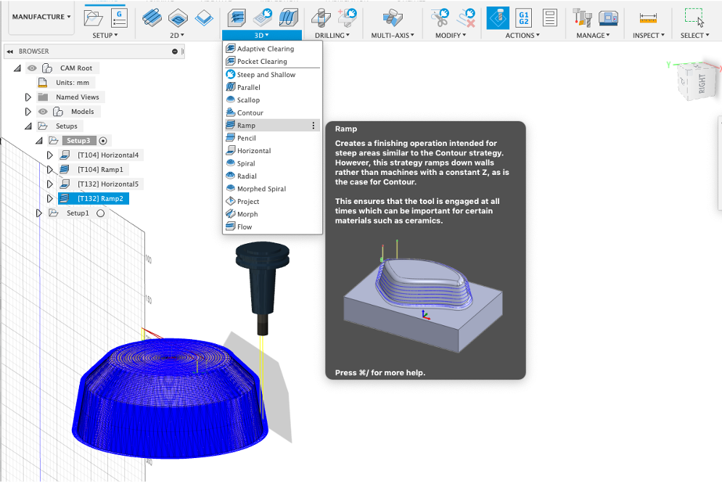The image size is (722, 482).
Task: Collapse the Setup3 node
Action: [x=39, y=141]
